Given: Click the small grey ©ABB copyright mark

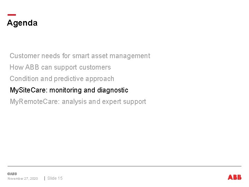Looking at the screenshot, I should (12, 173).
